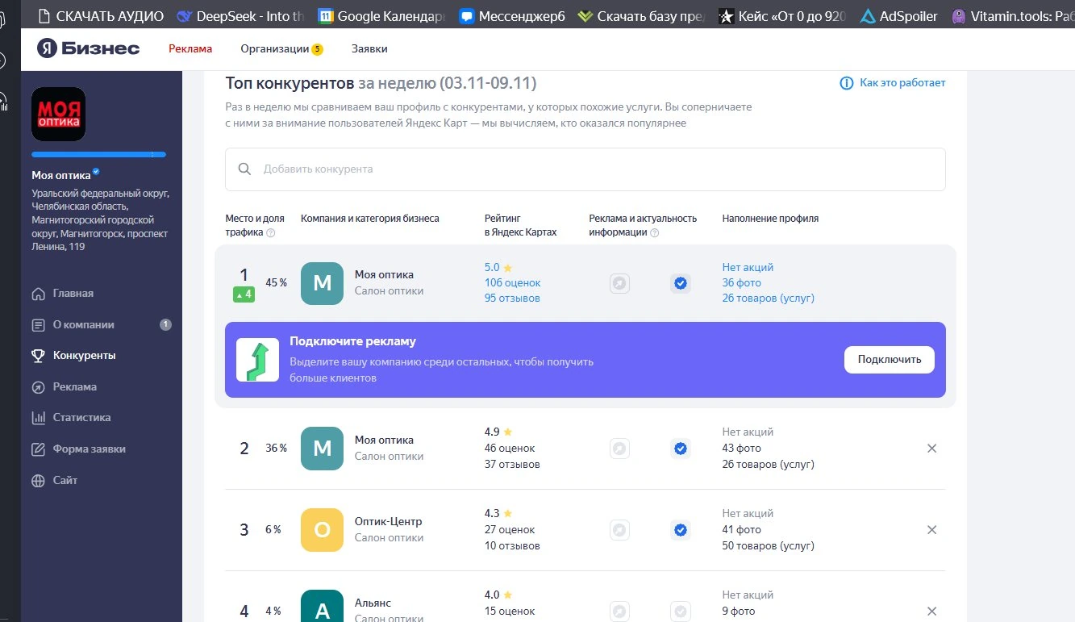Click the Подключить button
Screen dimensions: 1075x622
(890, 360)
